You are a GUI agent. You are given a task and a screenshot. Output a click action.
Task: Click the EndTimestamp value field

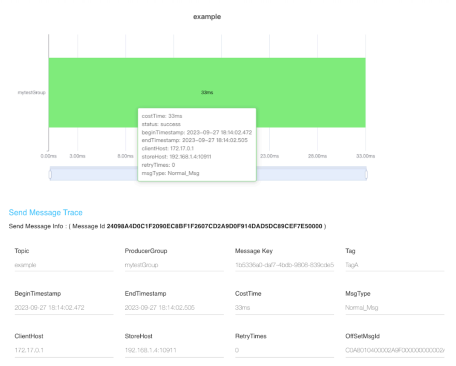point(174,308)
